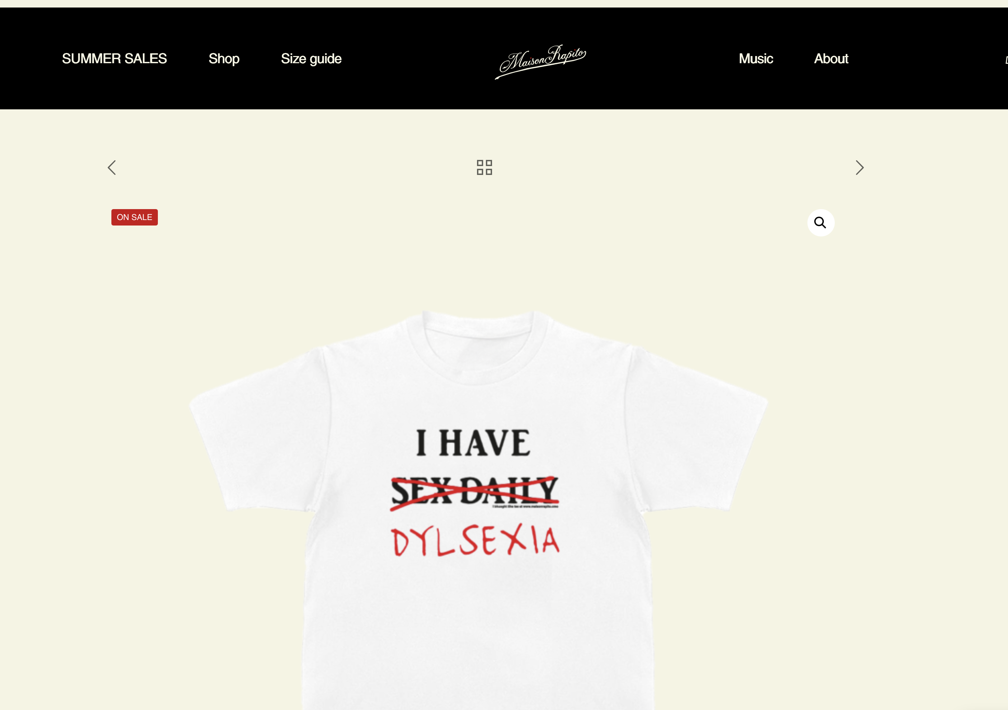This screenshot has width=1008, height=710.
Task: Click the cut-off icon at header's right edge
Action: [1006, 60]
